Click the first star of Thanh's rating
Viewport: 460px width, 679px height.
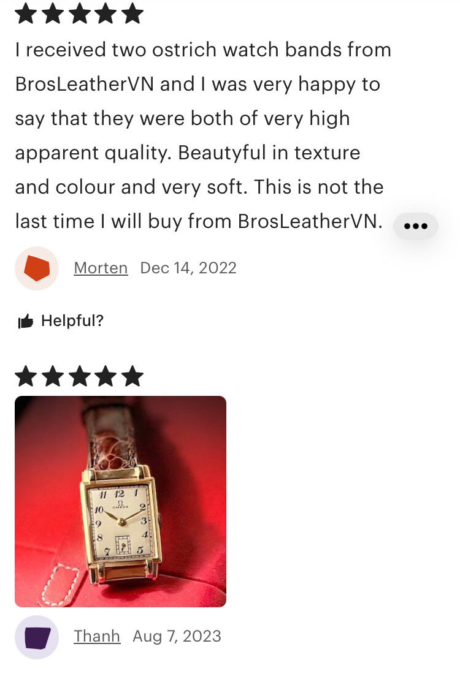(26, 376)
